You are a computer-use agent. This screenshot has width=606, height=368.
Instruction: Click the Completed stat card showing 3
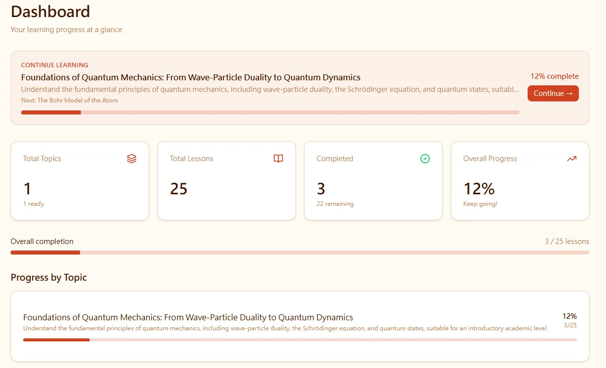click(373, 181)
